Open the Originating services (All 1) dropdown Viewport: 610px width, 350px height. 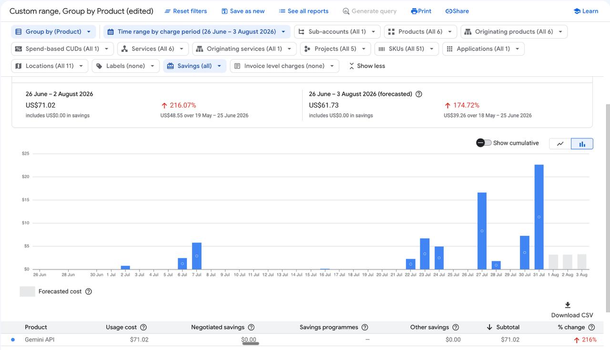point(244,49)
